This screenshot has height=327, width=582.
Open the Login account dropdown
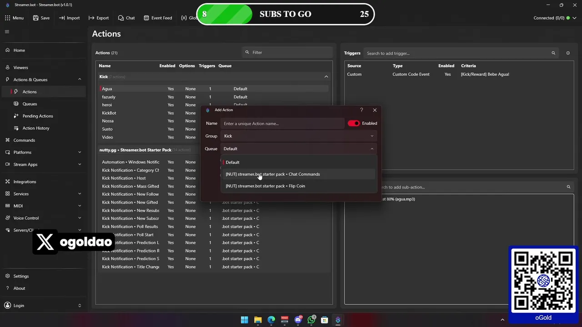coord(43,306)
